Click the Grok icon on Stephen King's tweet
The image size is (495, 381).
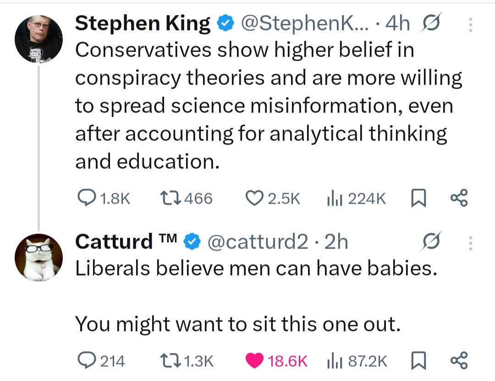click(431, 25)
